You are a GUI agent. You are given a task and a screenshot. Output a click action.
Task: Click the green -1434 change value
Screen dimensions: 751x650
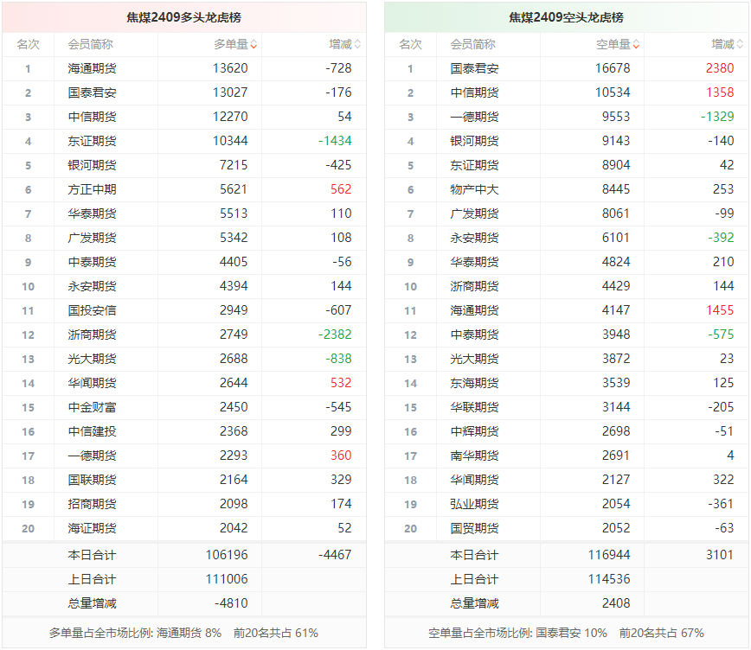tap(335, 141)
